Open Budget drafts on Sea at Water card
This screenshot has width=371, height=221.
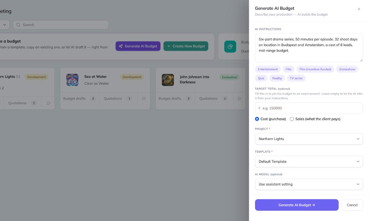click(79, 99)
